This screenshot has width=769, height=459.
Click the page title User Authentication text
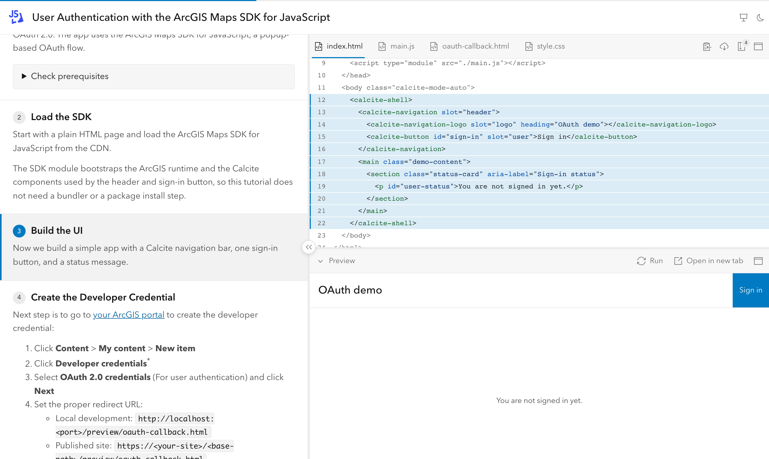(x=181, y=17)
